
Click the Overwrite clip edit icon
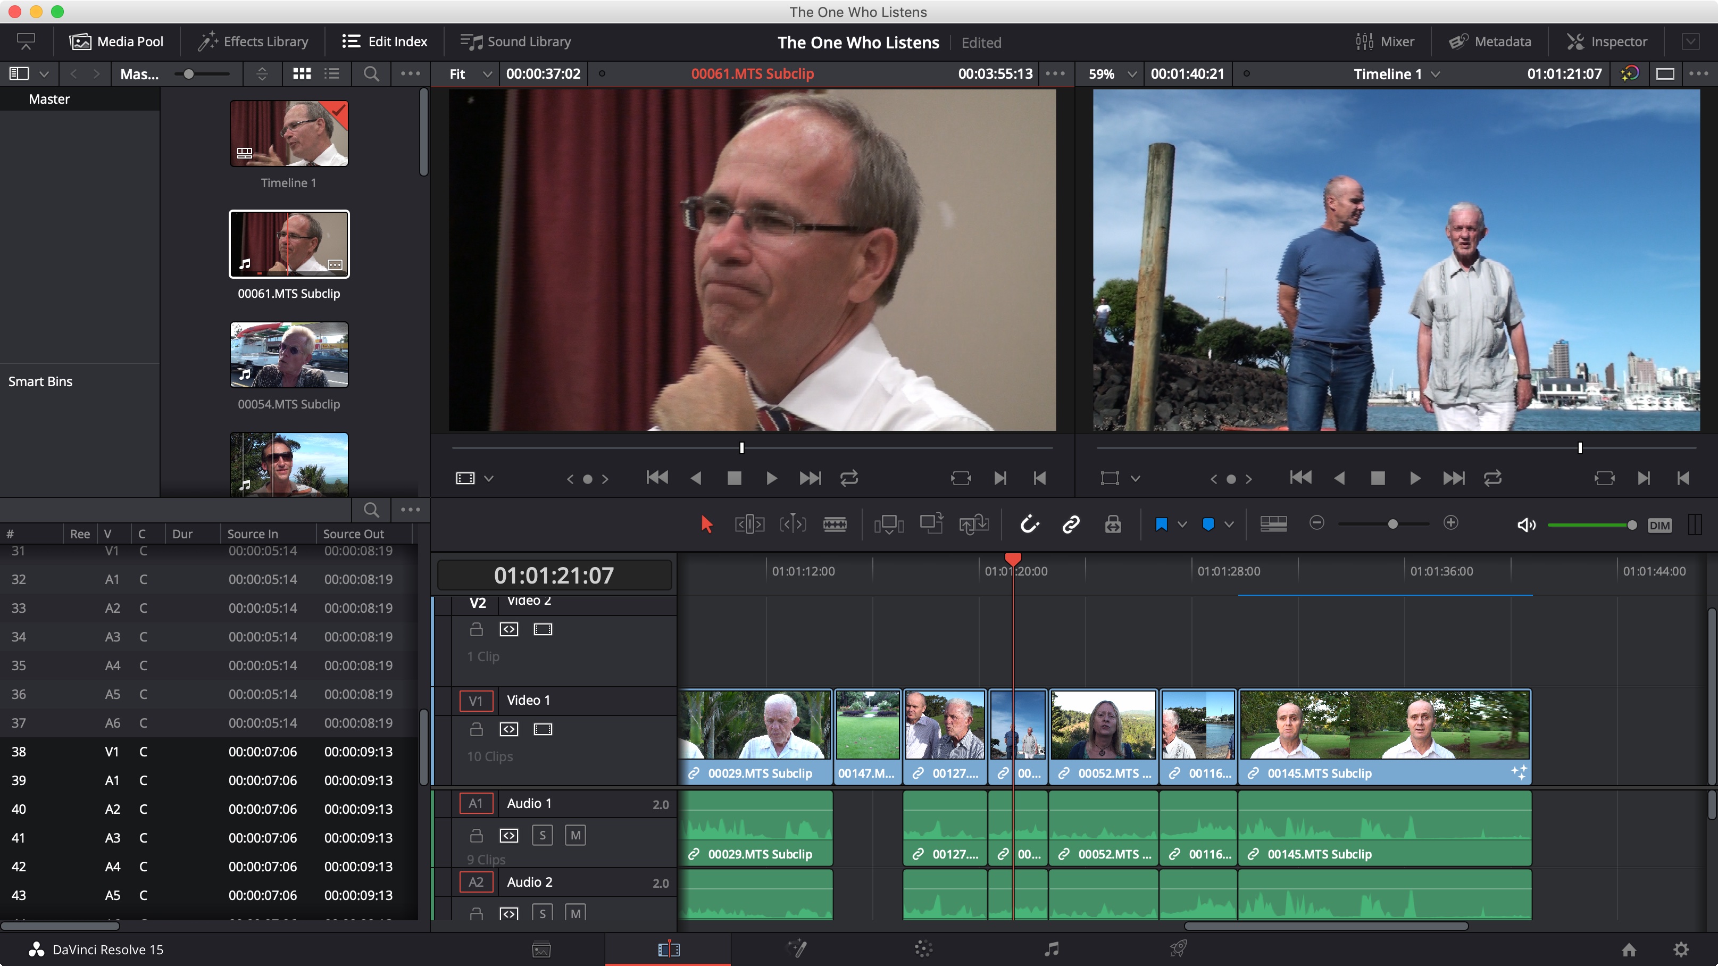pyautogui.click(x=932, y=524)
